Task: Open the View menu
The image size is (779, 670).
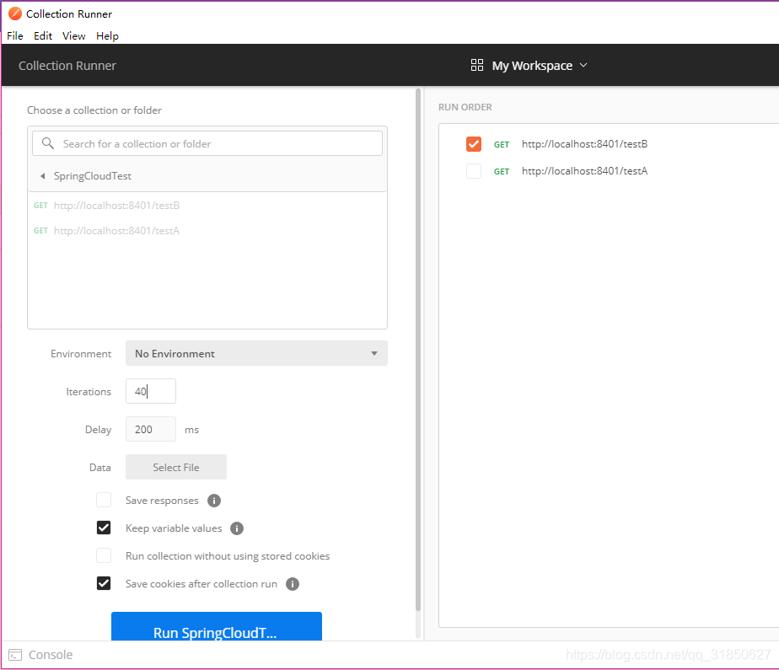Action: [x=73, y=35]
